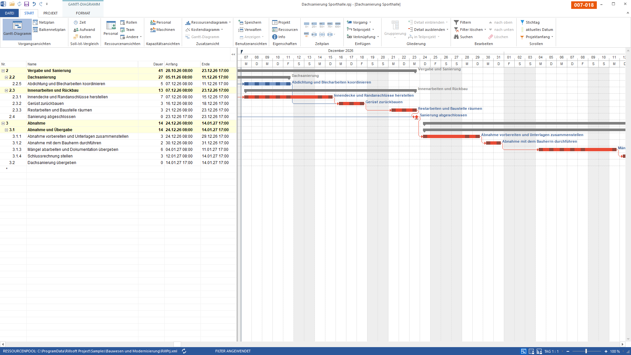Undo the last action in the toolbar
This screenshot has width=631, height=355.
click(x=34, y=4)
